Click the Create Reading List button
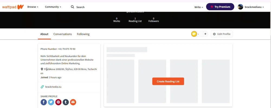The height and width of the screenshot is (108, 271). coord(168,81)
